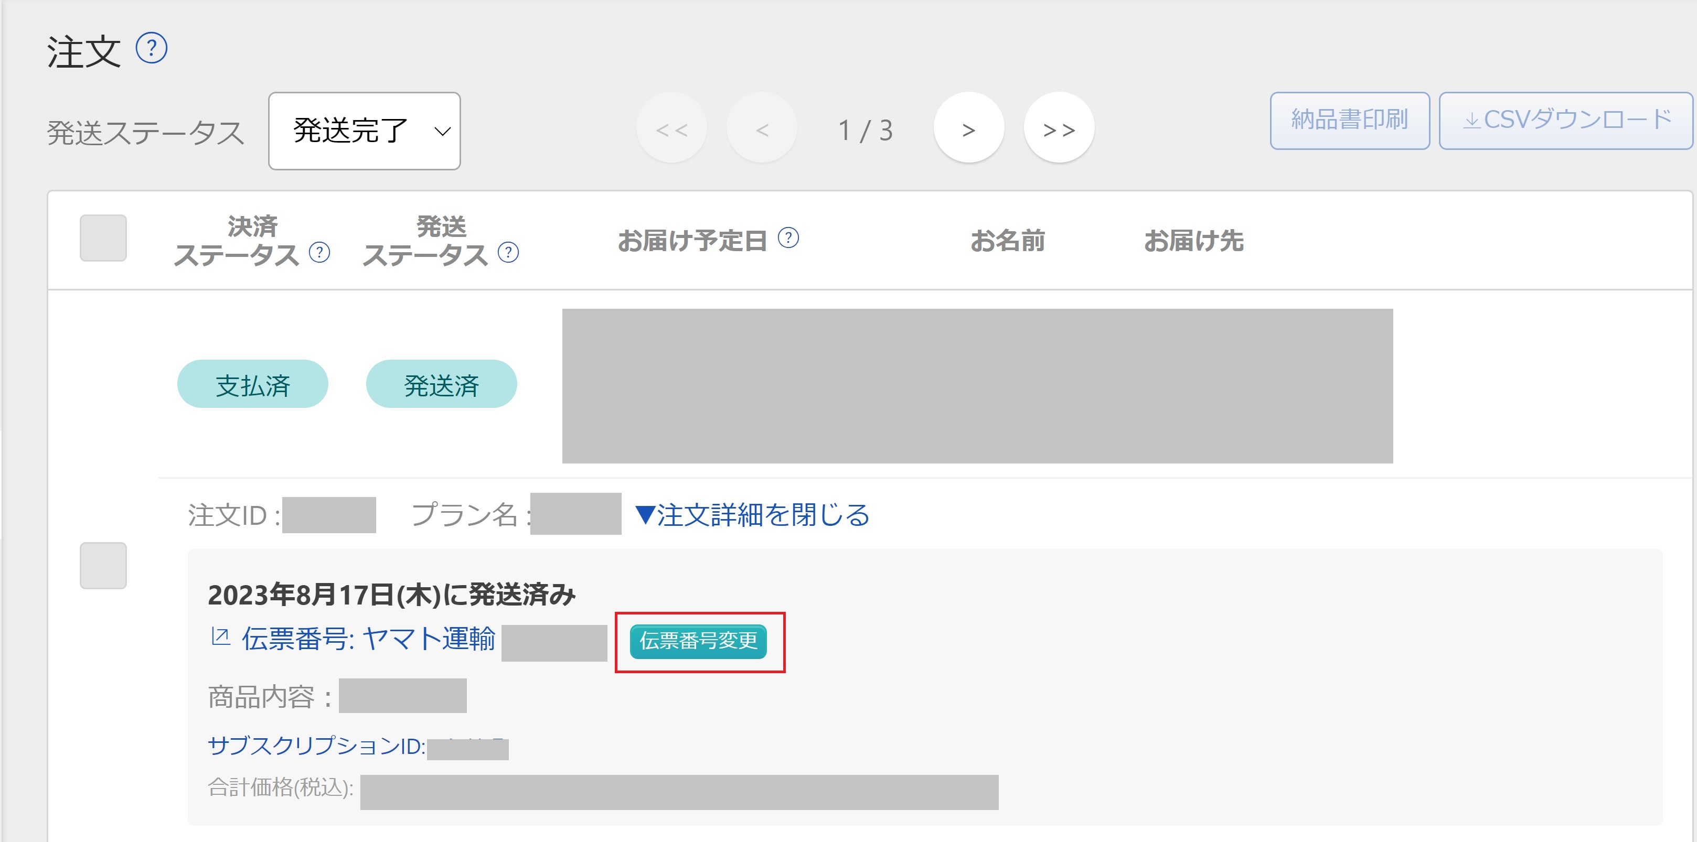Click プラン名 label
This screenshot has width=1697, height=842.
pos(471,515)
